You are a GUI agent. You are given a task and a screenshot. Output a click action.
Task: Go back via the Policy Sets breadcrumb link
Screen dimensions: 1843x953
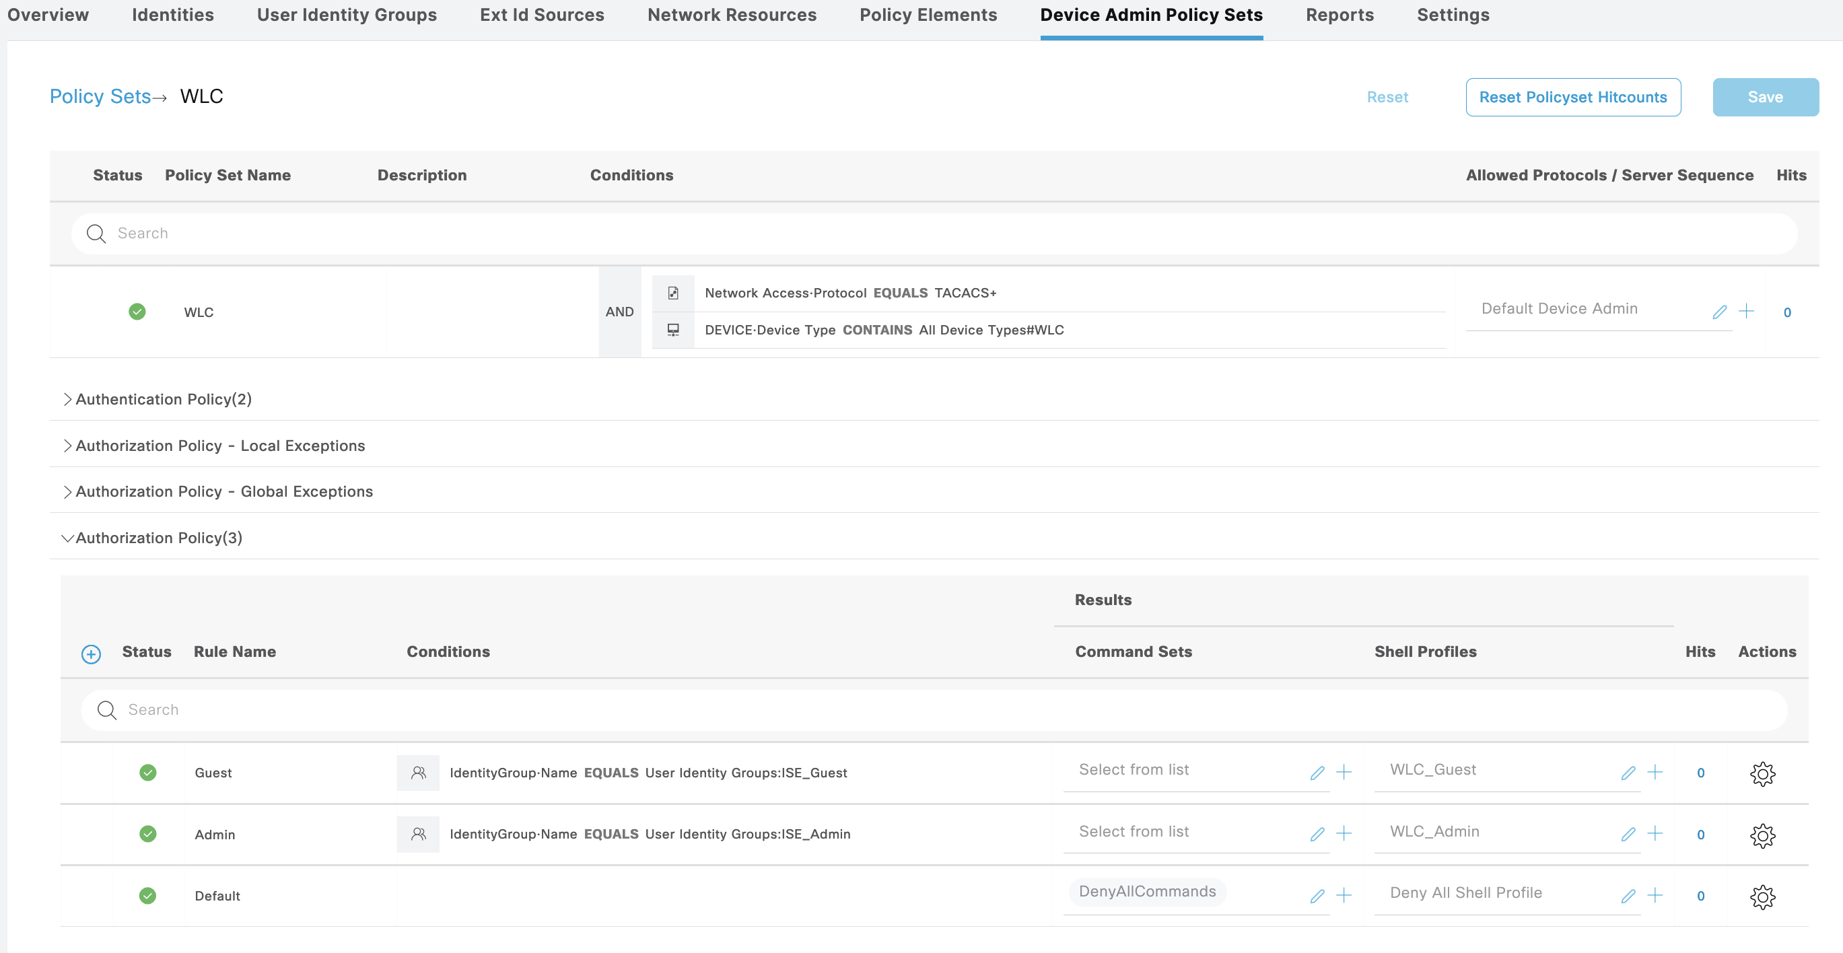[100, 97]
